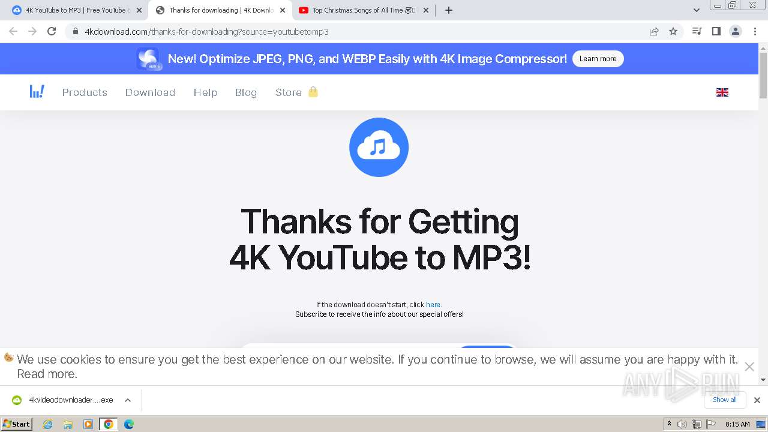The width and height of the screenshot is (768, 432).
Task: Open the cookie policy 'Read more' link
Action: point(47,374)
